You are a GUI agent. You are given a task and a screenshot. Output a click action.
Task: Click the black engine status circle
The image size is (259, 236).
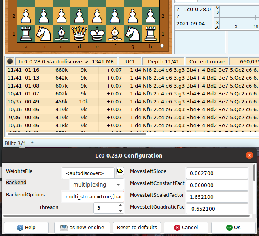10,61
